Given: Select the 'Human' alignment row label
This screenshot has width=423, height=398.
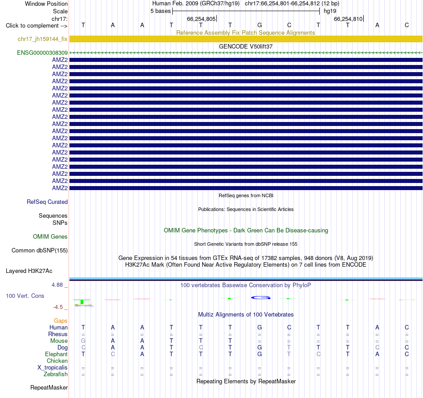Looking at the screenshot, I should (58, 327).
